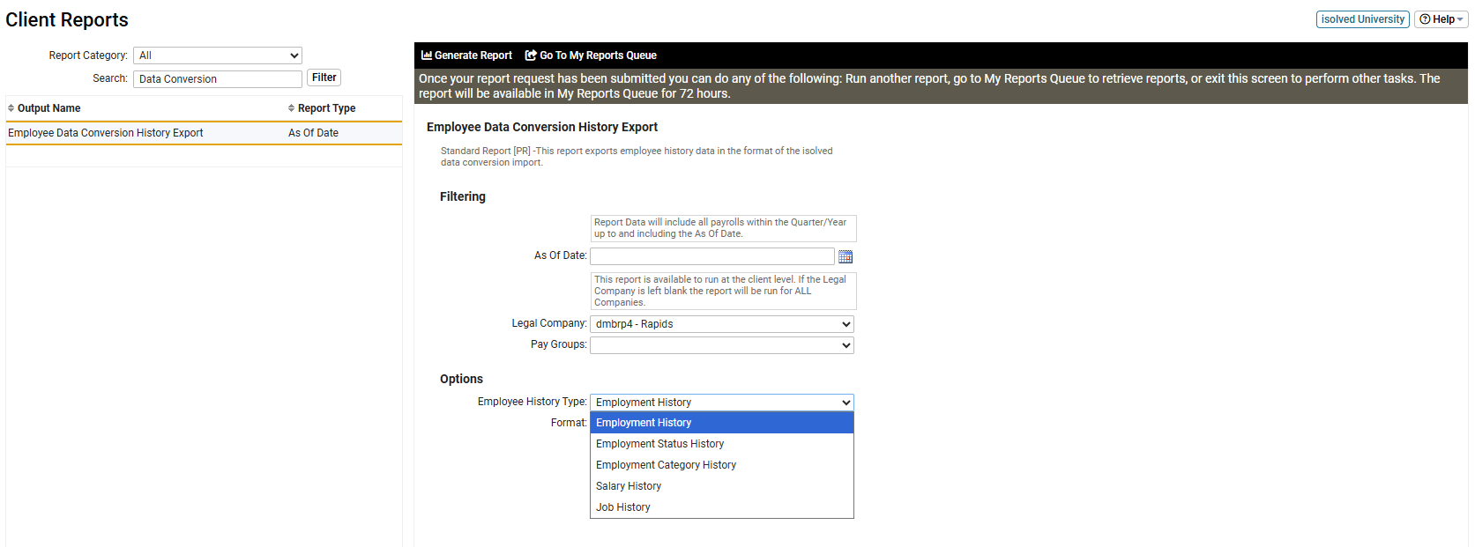Open isolved University link
The width and height of the screenshot is (1475, 547).
pyautogui.click(x=1362, y=19)
